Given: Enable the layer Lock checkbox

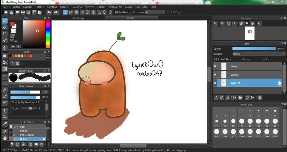Looking at the screenshot, I should (x=264, y=59).
